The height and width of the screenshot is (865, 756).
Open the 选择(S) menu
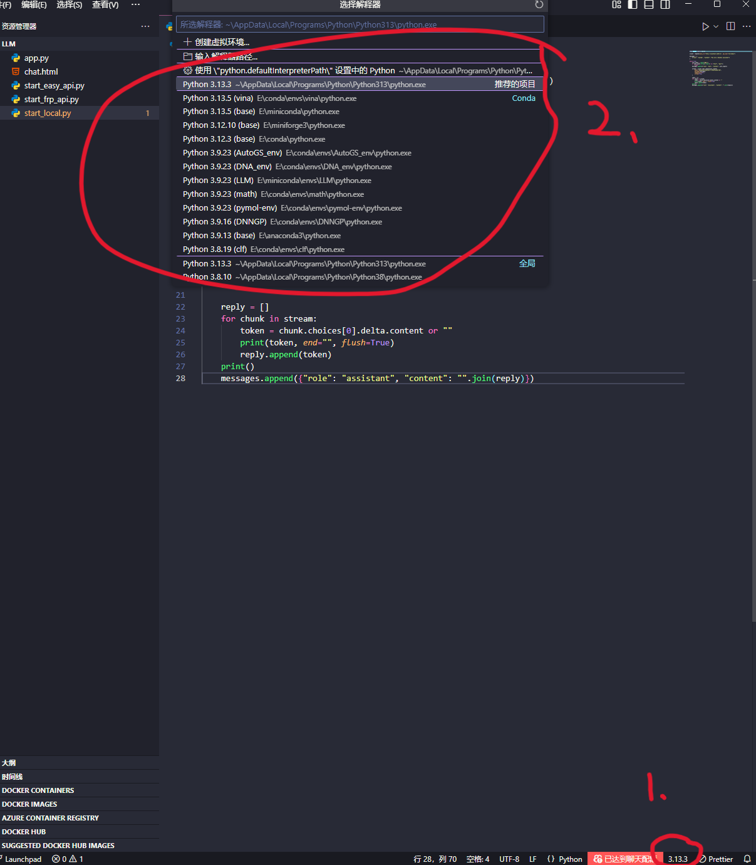click(69, 4)
